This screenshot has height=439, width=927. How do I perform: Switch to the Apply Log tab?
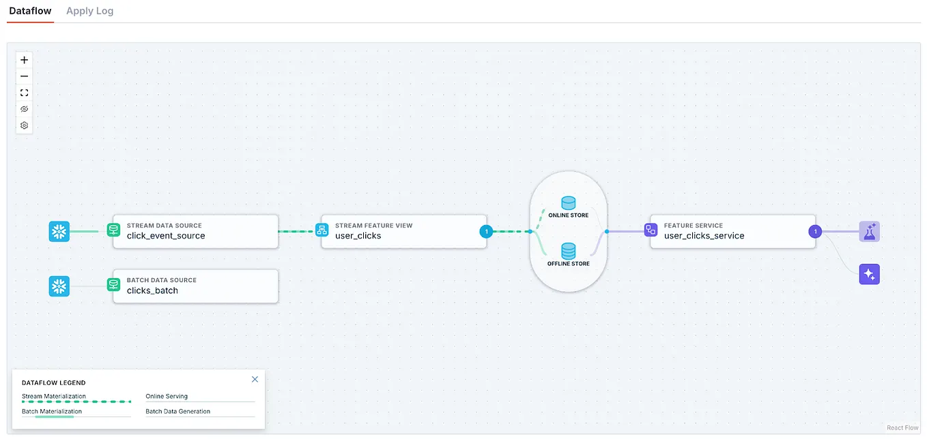coord(90,11)
